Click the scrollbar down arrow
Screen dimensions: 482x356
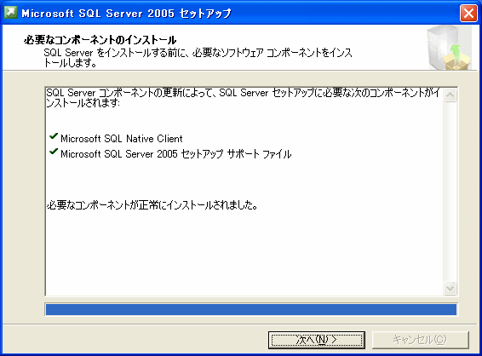point(450,289)
